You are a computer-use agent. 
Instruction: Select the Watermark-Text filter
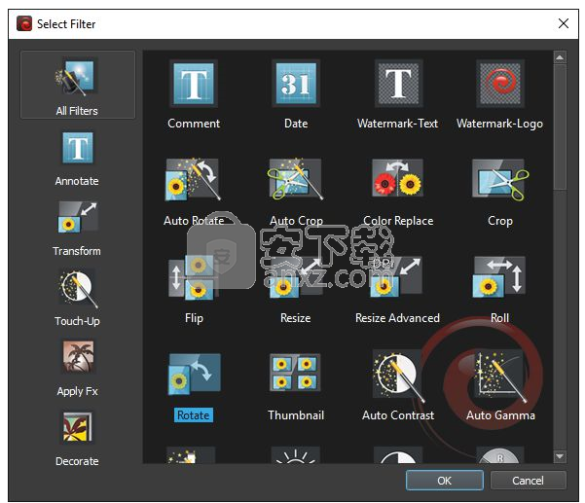pos(397,85)
